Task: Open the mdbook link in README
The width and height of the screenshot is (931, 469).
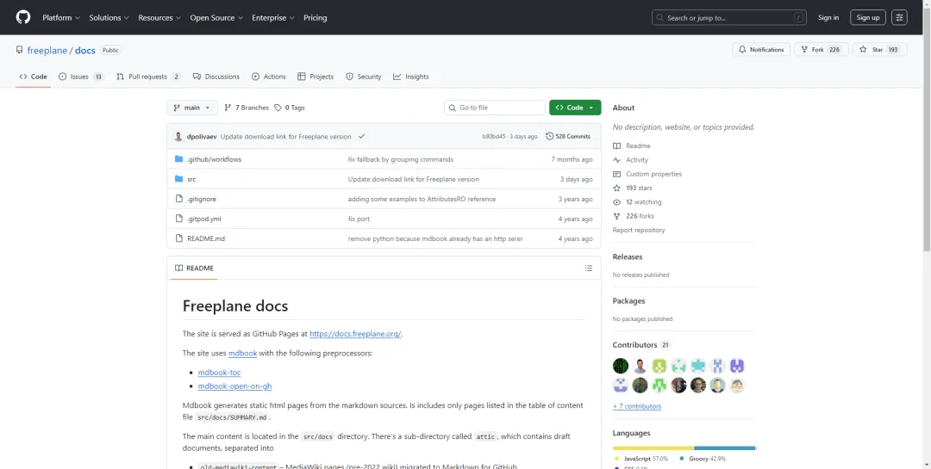Action: tap(243, 354)
